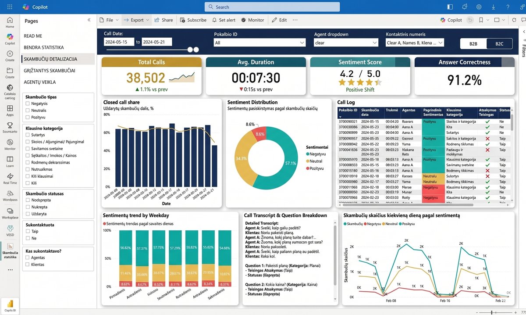Click the layout panel icon in header
The height and width of the screenshot is (315, 526).
click(450, 7)
